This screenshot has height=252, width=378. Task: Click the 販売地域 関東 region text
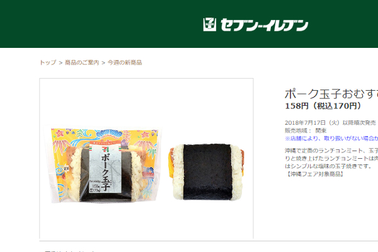point(306,130)
